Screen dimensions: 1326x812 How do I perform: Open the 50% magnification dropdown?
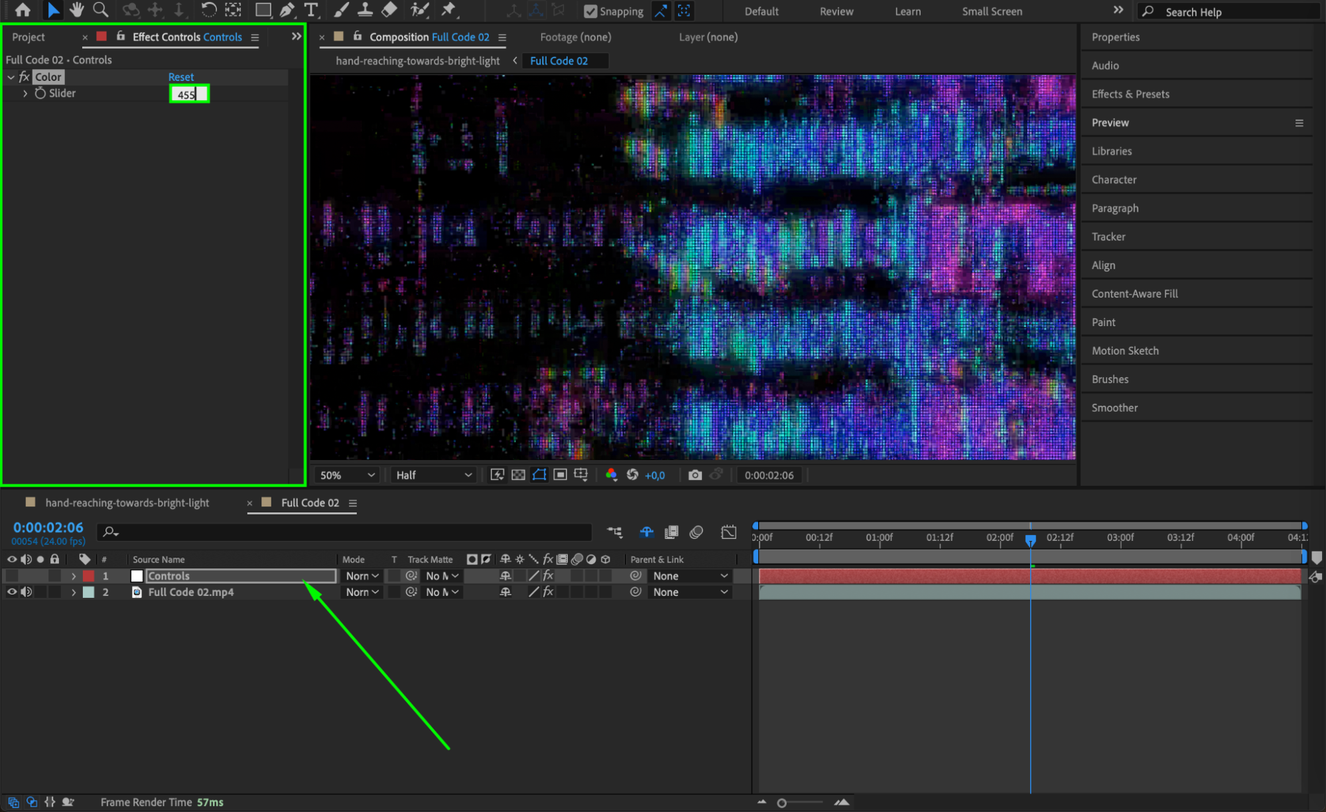point(348,475)
